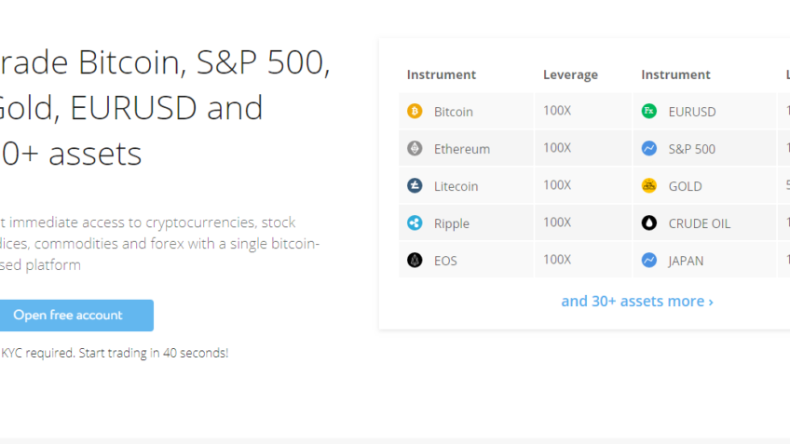Click the Litecoin logo icon
The image size is (790, 444).
(x=415, y=186)
